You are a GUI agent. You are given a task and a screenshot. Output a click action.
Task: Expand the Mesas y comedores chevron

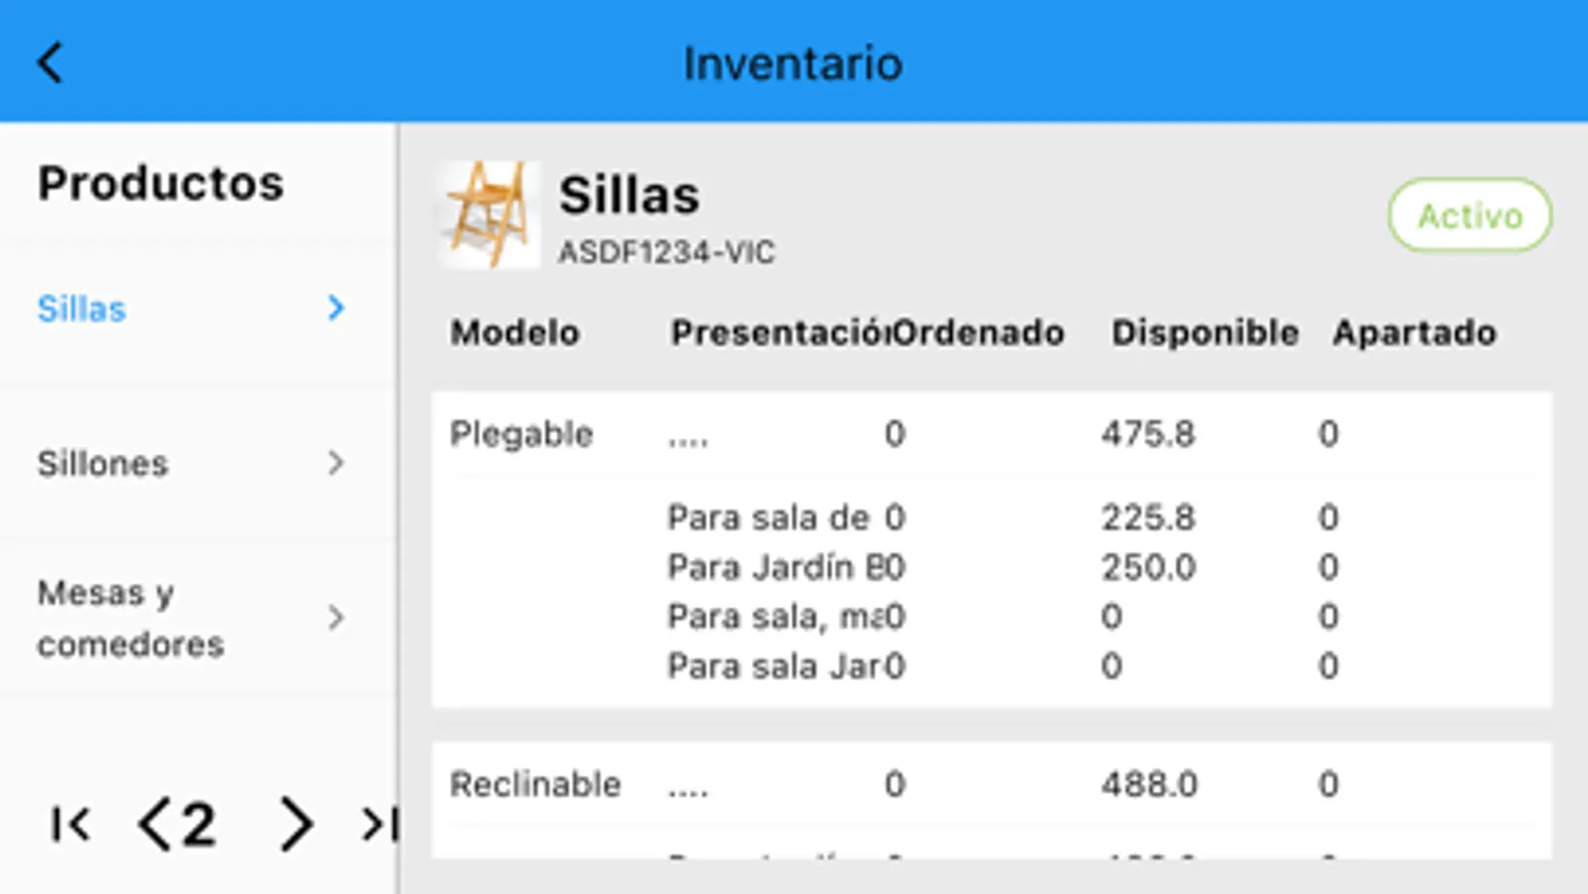(337, 618)
